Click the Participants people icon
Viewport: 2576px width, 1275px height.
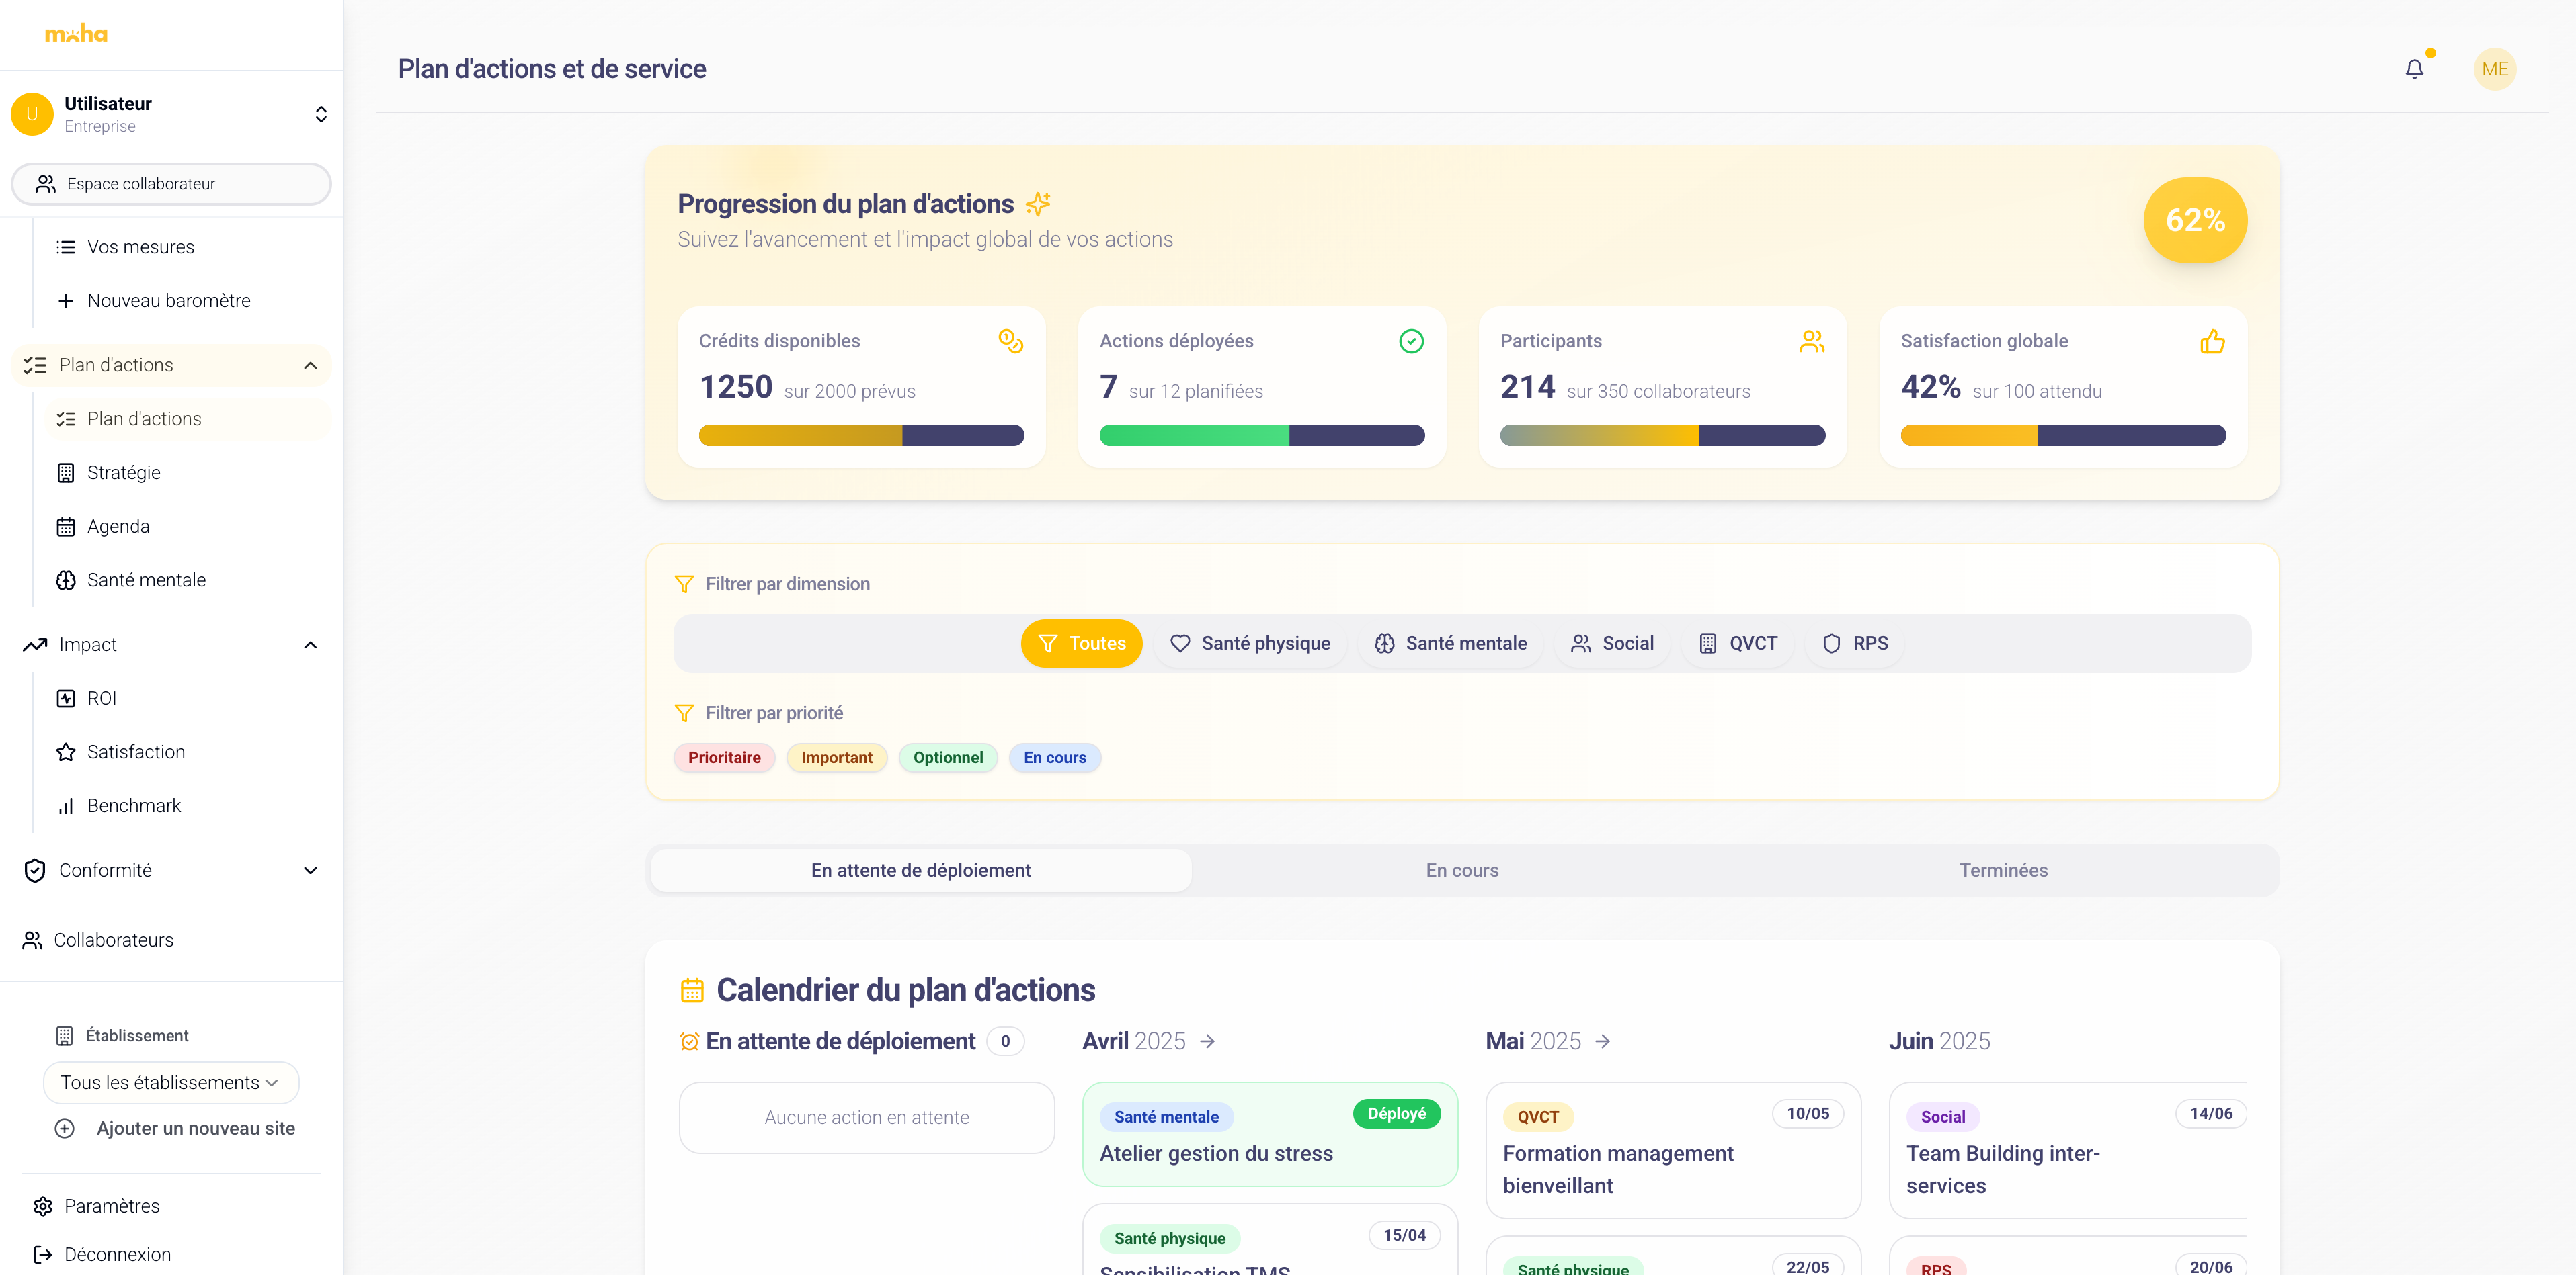(x=1811, y=342)
